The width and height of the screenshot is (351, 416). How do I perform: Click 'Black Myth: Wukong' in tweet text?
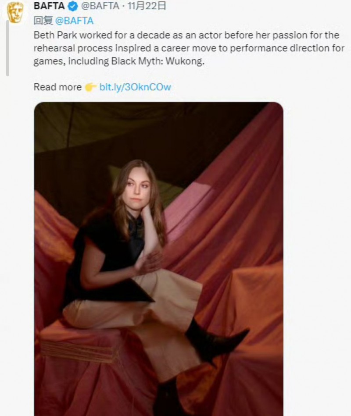coord(158,61)
